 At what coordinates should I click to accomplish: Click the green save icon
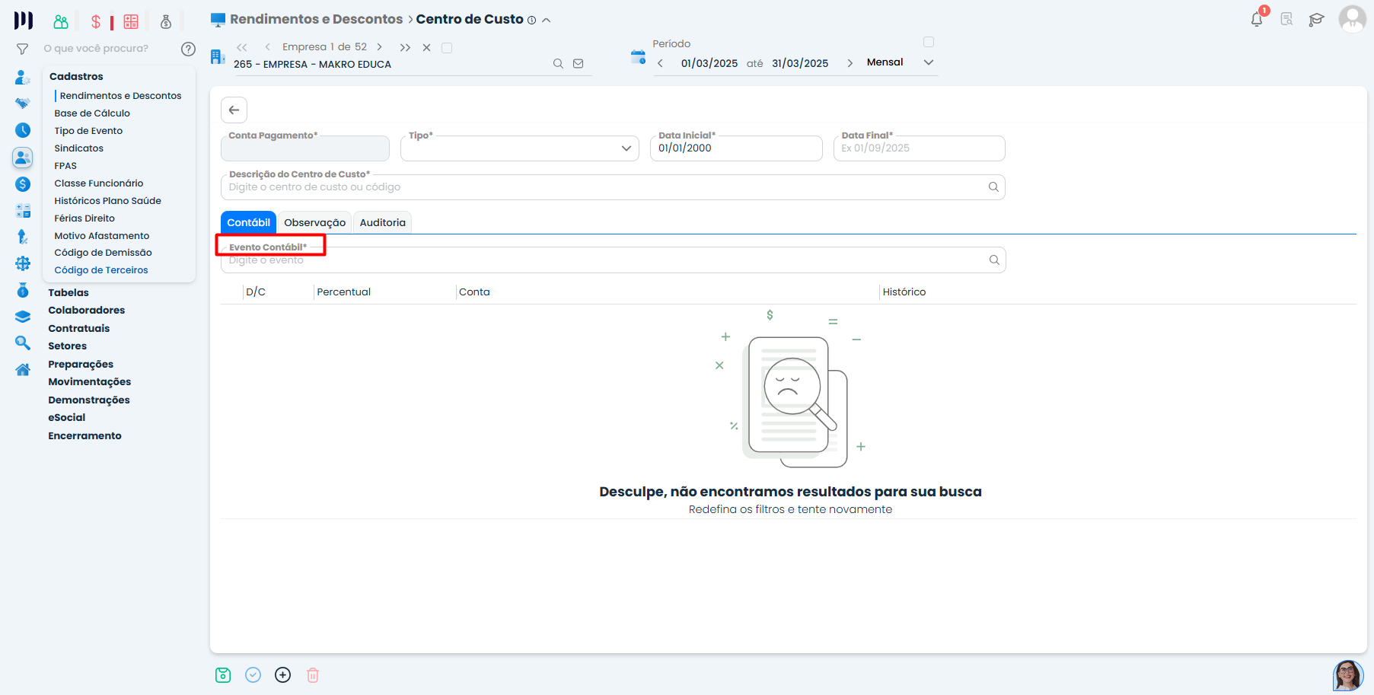[x=223, y=675]
